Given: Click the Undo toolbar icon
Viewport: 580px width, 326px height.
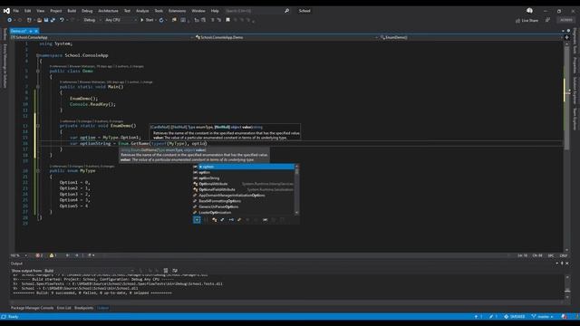Looking at the screenshot, I should coord(62,20).
